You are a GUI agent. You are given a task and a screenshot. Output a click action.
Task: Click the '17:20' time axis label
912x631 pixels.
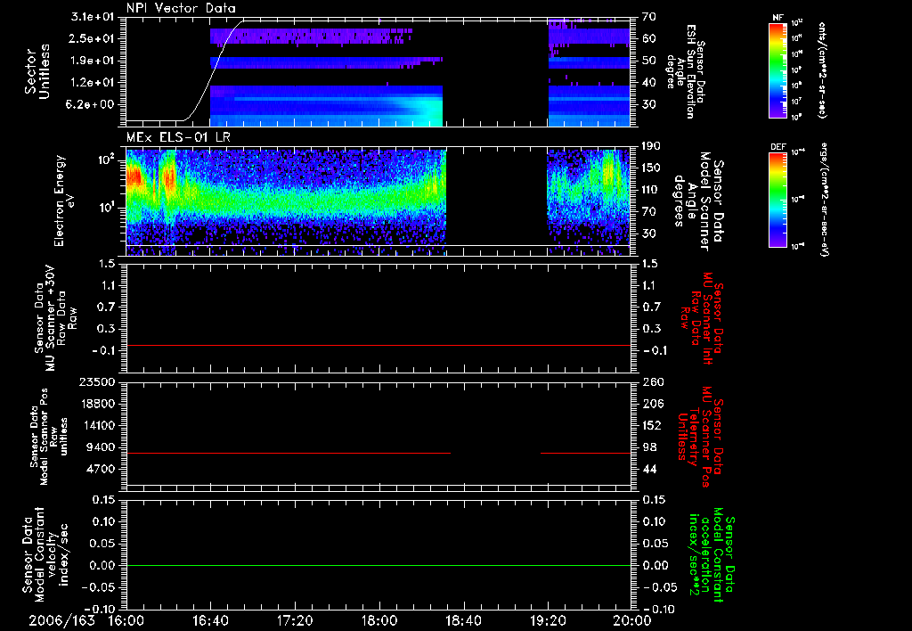point(295,620)
